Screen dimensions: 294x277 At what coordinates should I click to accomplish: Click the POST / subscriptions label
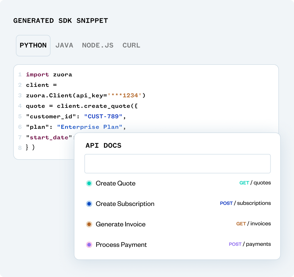245,203
